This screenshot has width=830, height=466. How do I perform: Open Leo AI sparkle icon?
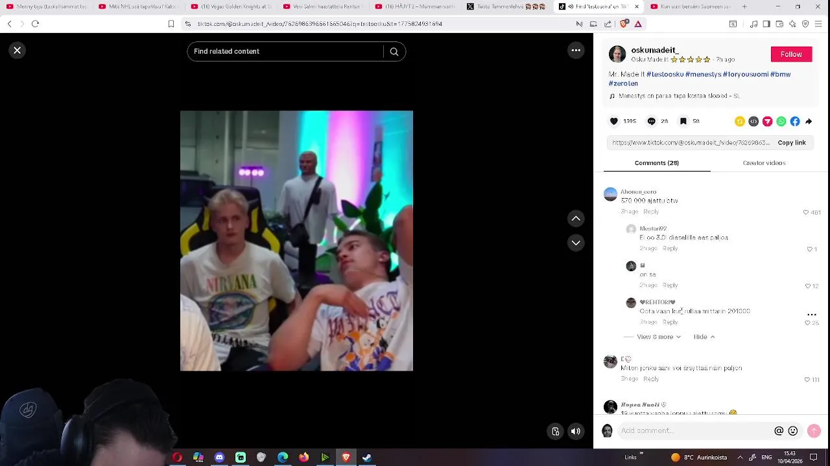(x=792, y=24)
